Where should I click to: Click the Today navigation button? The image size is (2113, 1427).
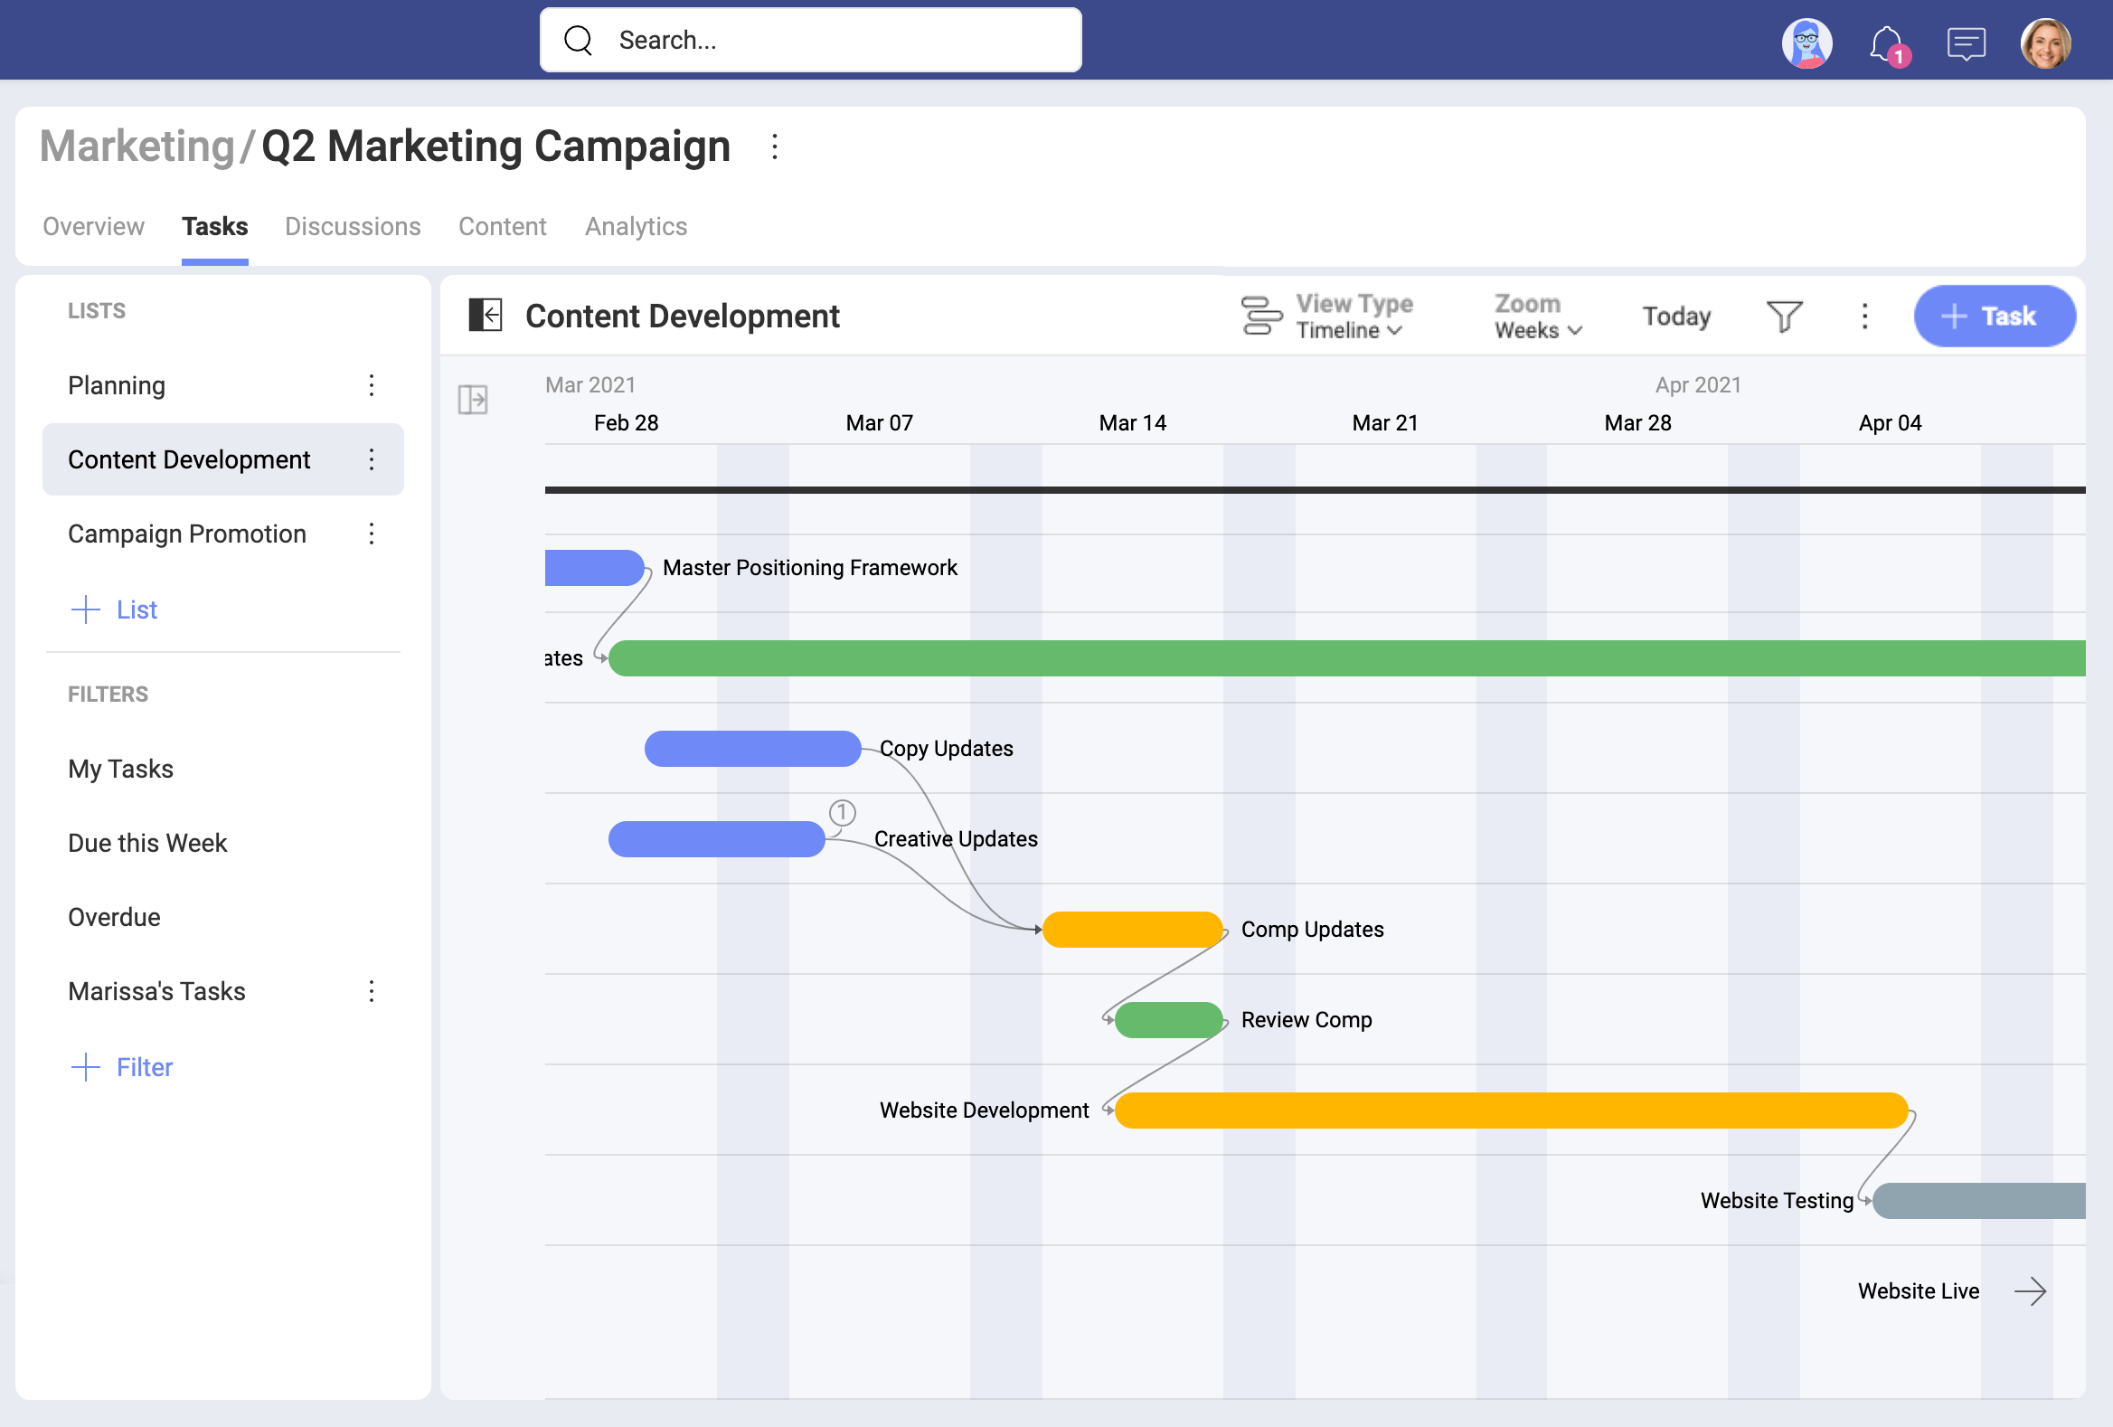tap(1676, 316)
